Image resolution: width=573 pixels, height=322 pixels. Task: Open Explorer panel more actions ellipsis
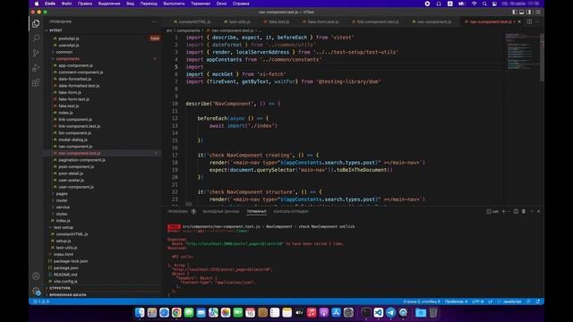154,21
